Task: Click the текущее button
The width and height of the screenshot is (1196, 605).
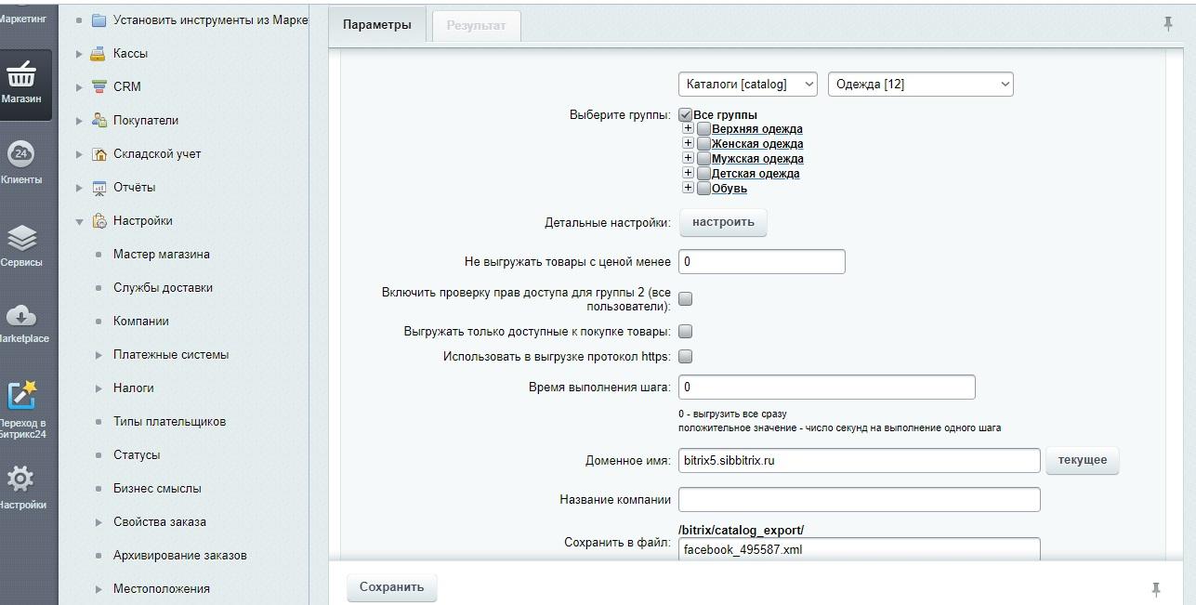Action: pyautogui.click(x=1083, y=460)
